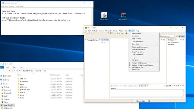Click the Save icon in Eclipse toolbar

pyautogui.click(x=89, y=33)
